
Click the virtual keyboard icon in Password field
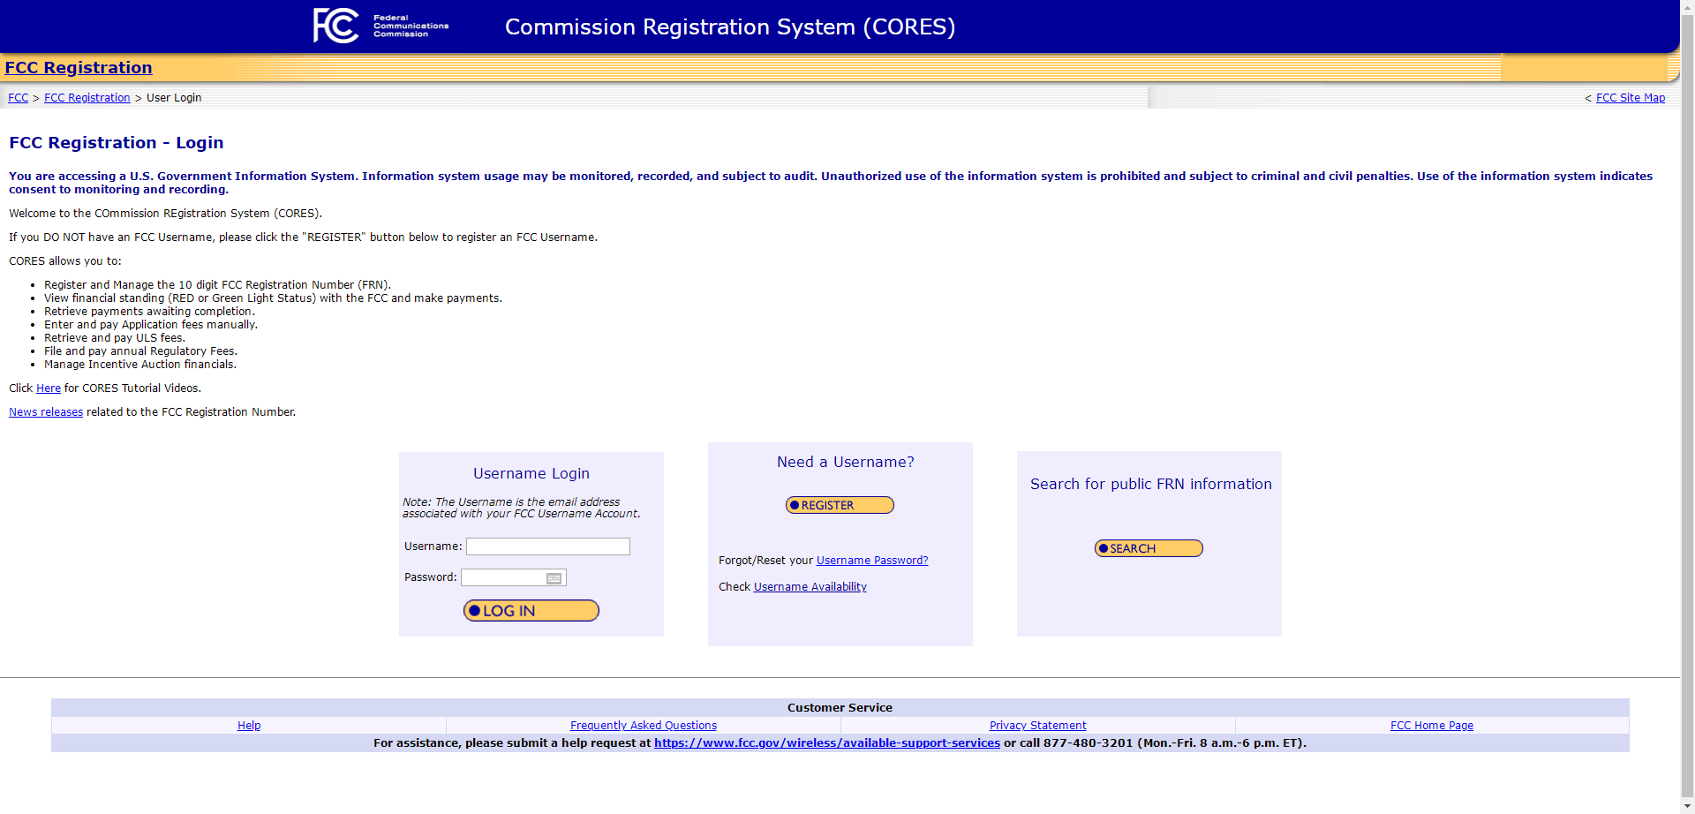coord(554,578)
